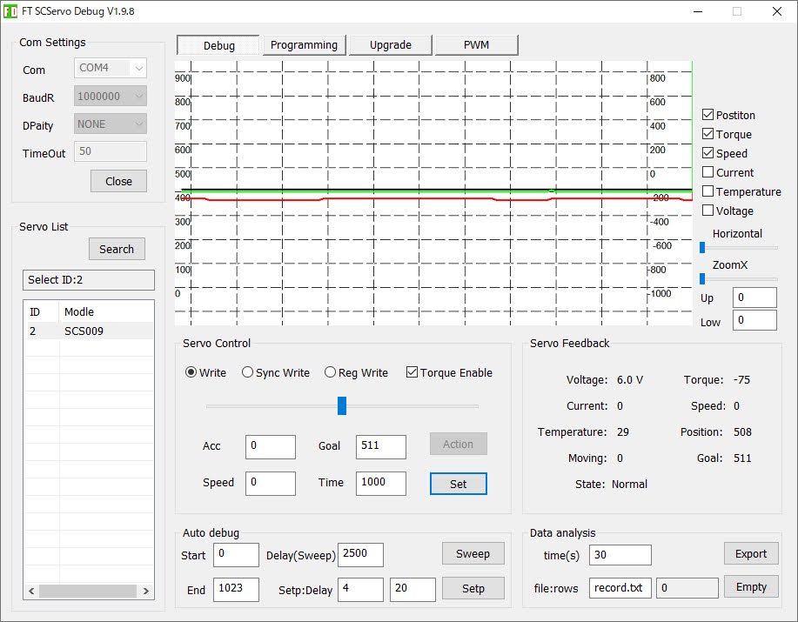The height and width of the screenshot is (622, 798).
Task: Select the Write radio option
Action: (191, 372)
